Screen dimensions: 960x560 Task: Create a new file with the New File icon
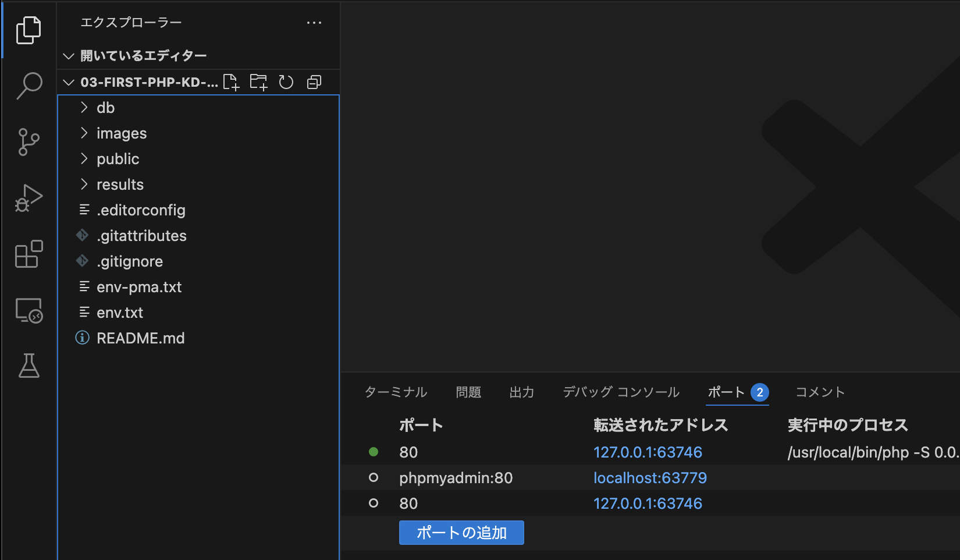point(231,82)
